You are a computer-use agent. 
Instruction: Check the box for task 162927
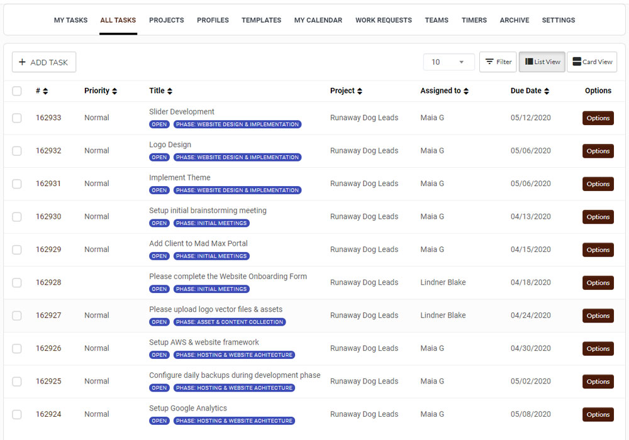17,316
